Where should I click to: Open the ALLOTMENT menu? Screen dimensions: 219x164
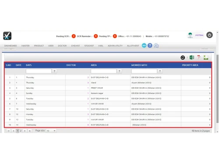tap(133, 46)
